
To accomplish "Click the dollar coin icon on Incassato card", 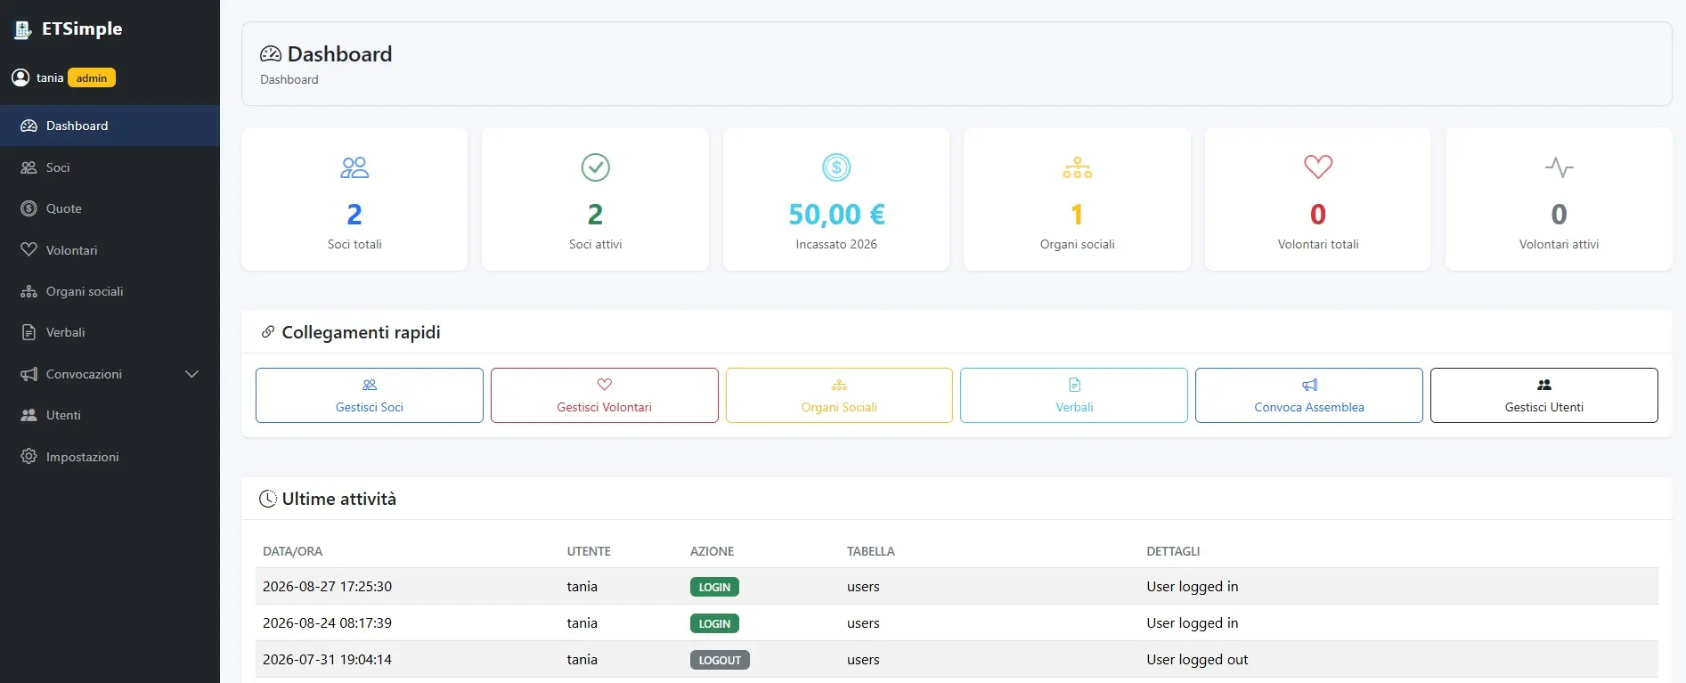I will pos(836,167).
